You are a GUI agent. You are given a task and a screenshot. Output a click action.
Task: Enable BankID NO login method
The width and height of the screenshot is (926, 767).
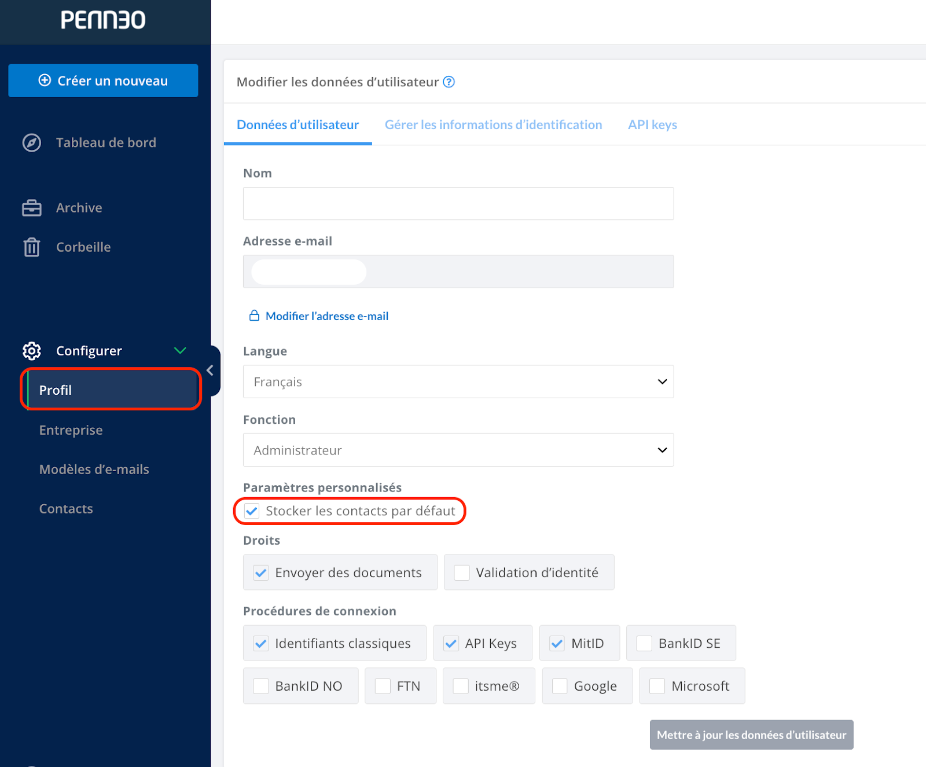pos(261,687)
